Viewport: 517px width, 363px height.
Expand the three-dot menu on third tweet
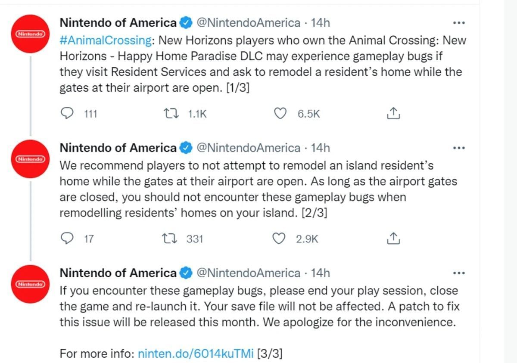coord(459,273)
